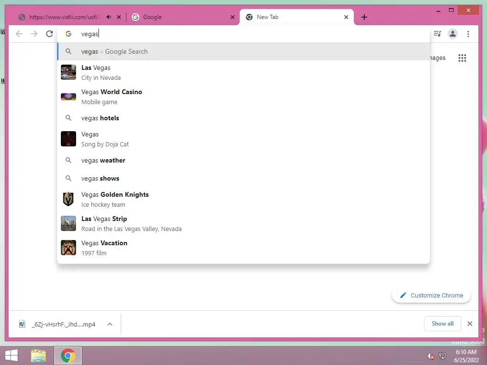Image resolution: width=487 pixels, height=365 pixels.
Task: Click Show all downloads
Action: 443,324
